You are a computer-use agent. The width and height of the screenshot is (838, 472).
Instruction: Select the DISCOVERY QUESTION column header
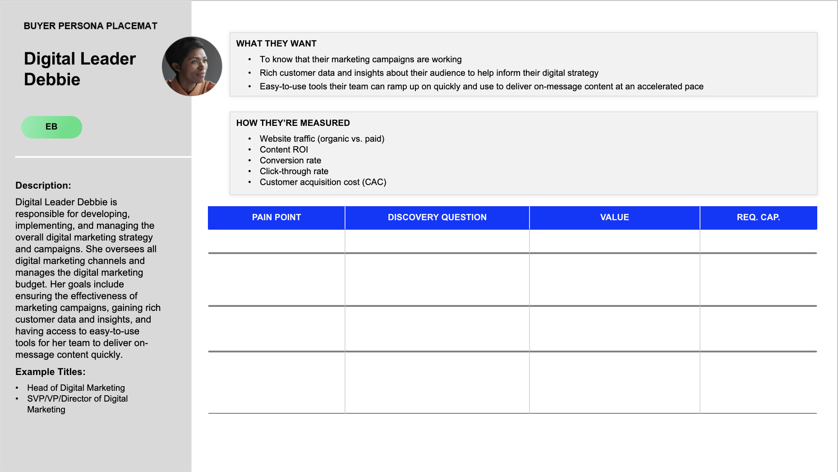437,217
